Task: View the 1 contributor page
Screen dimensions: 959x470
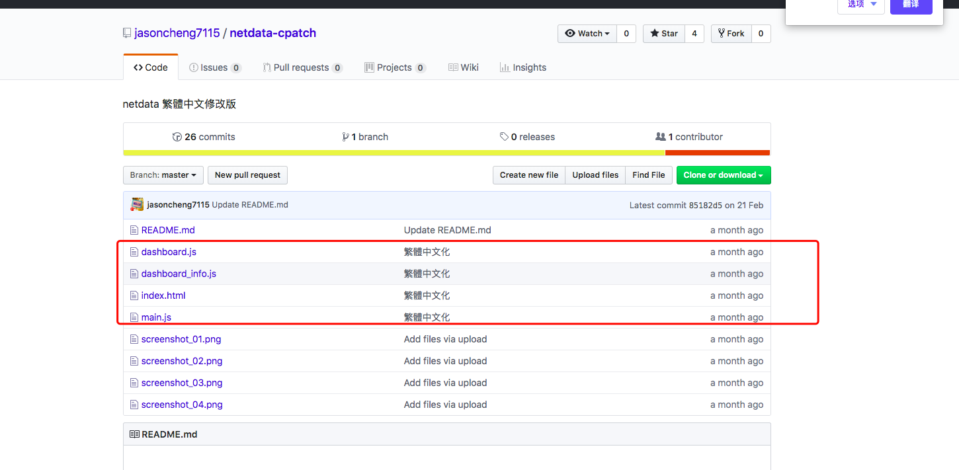Action: (688, 137)
